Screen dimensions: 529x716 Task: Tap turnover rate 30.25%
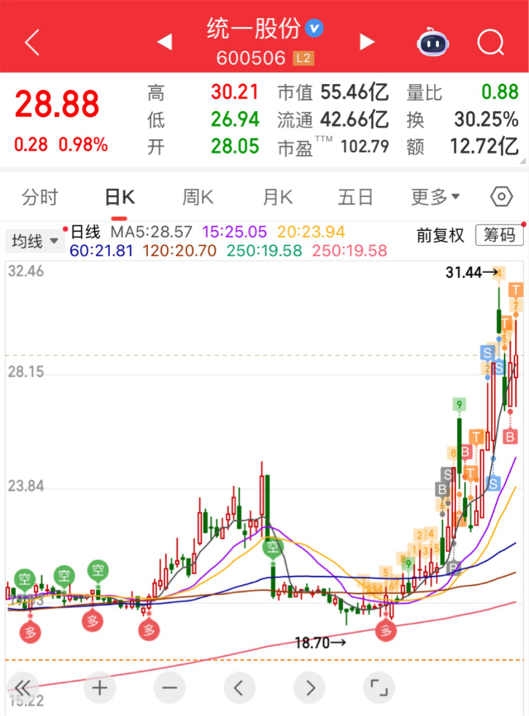486,119
